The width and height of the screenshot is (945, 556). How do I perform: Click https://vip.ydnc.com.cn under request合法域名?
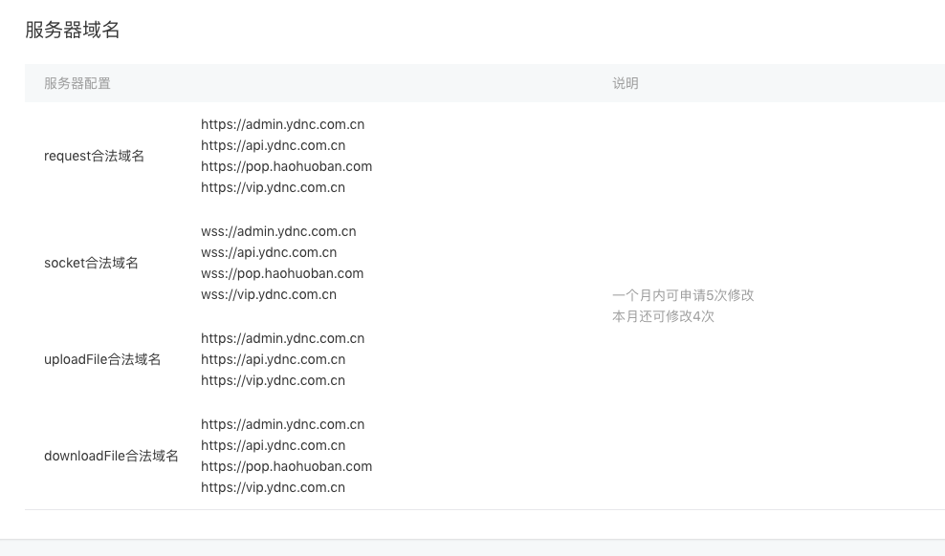point(273,188)
